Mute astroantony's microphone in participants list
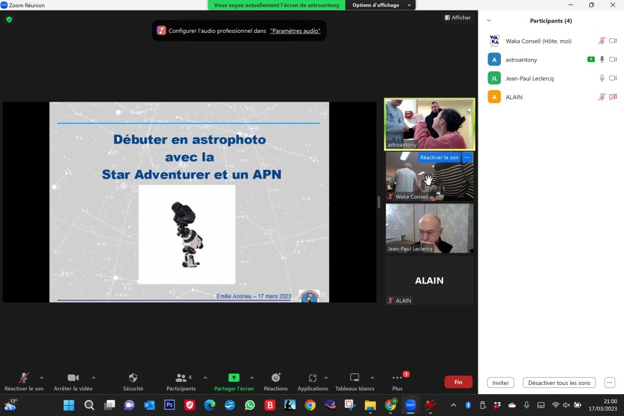This screenshot has width=624, height=416. 601,59
